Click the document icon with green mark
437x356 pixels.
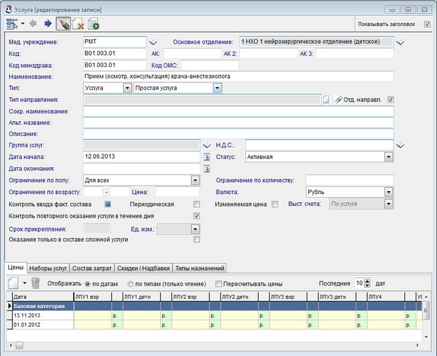point(93,24)
